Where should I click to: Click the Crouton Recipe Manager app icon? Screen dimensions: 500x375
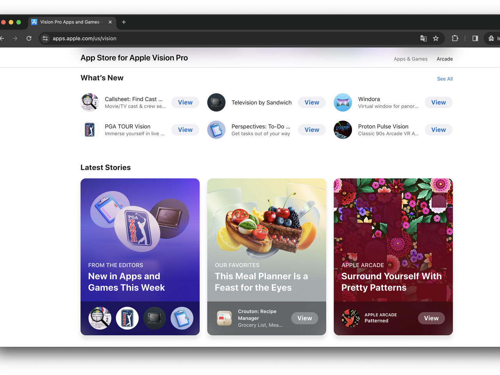[224, 318]
